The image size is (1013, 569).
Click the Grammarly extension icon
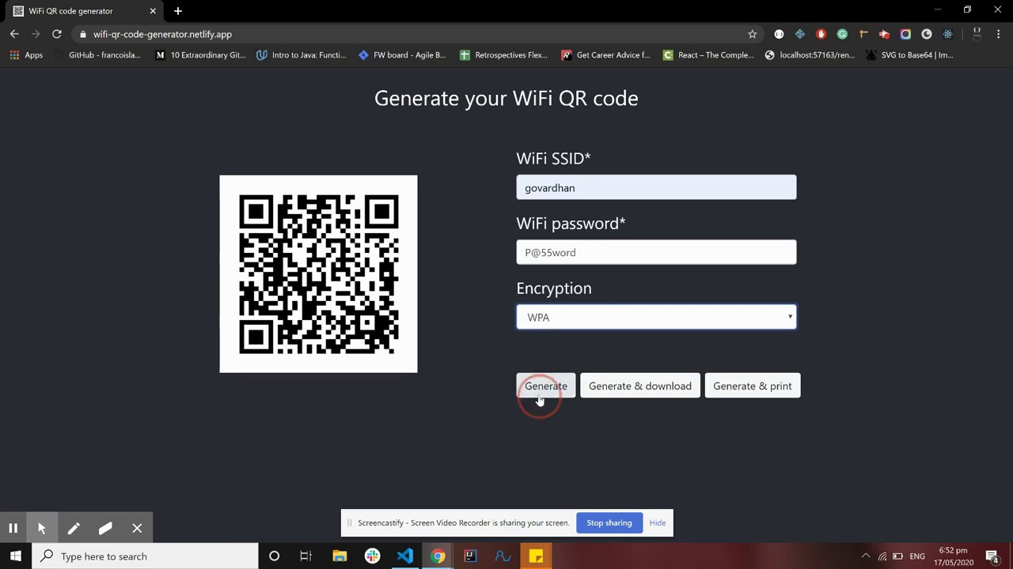point(842,34)
